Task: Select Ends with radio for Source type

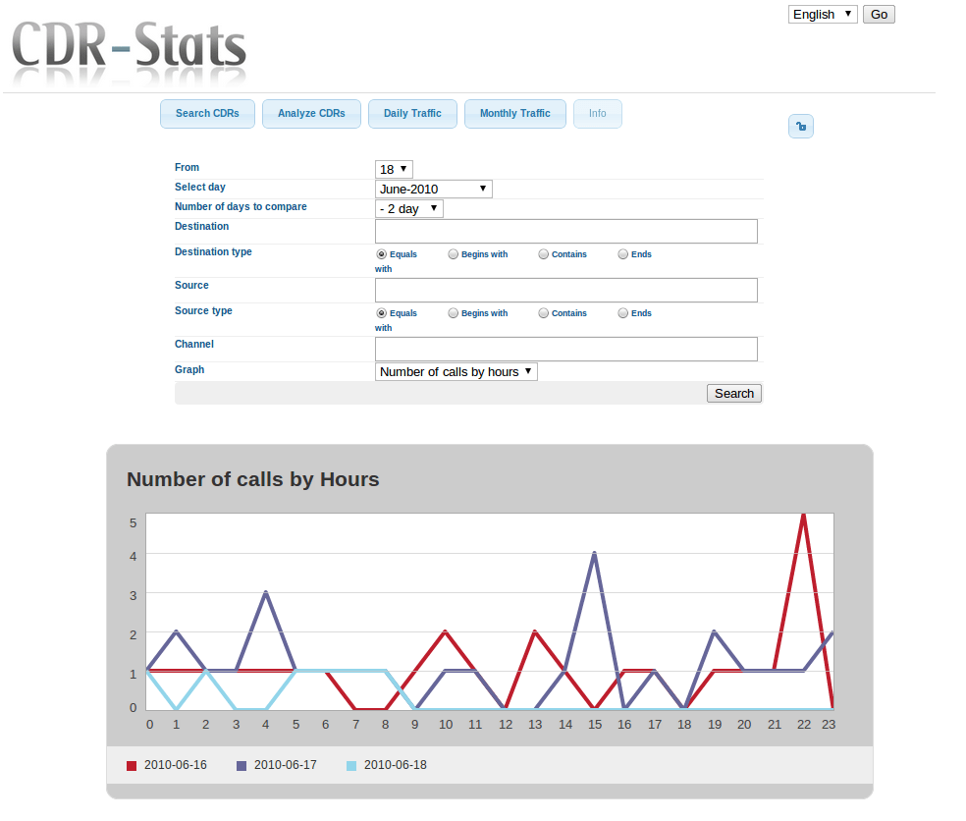Action: click(x=623, y=313)
